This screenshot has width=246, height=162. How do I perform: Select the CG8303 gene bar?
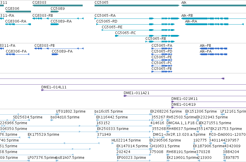[x=58, y=5]
